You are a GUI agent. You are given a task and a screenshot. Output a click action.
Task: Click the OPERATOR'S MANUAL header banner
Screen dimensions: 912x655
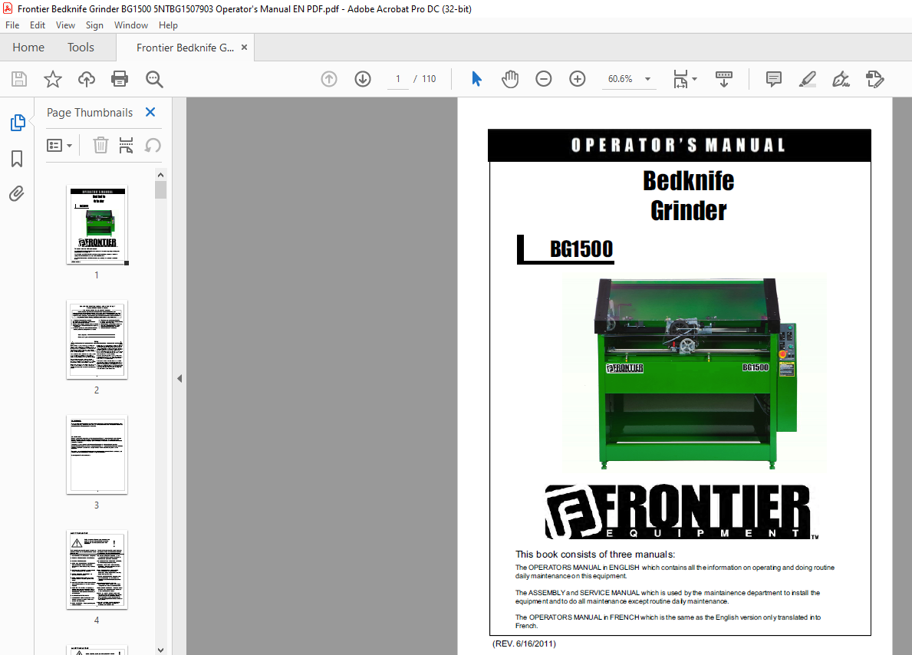tap(680, 146)
